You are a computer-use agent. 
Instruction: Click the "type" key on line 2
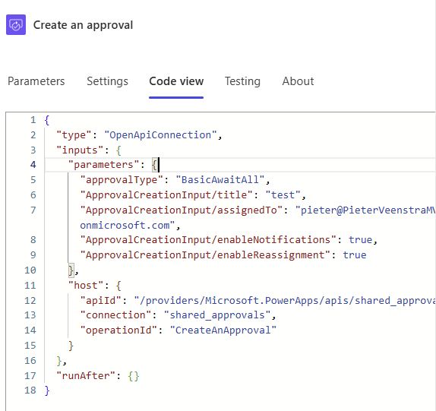click(74, 135)
